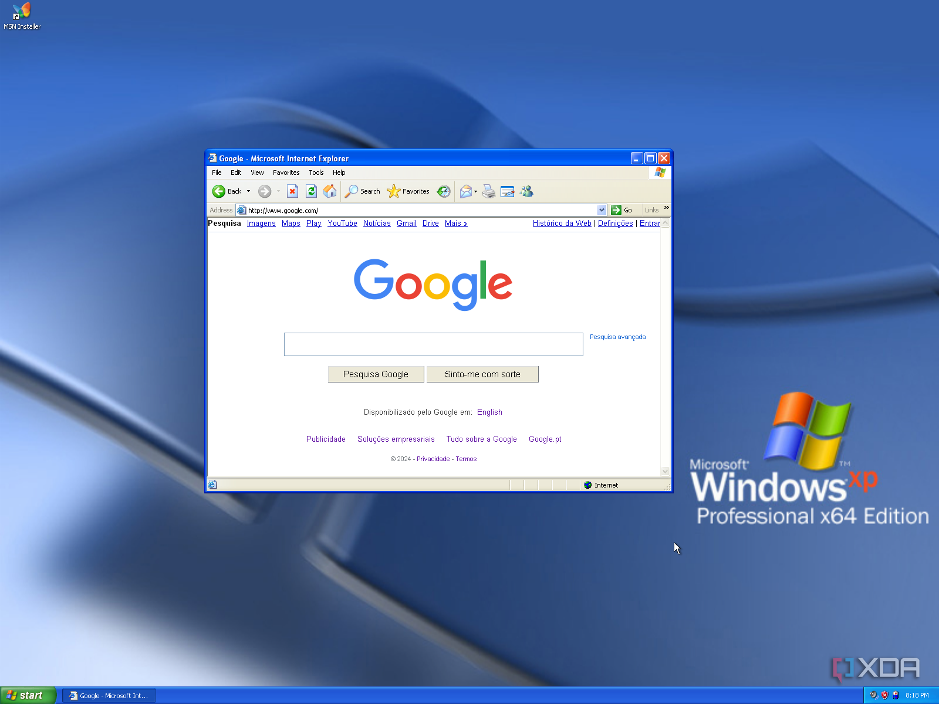Click the battery power tray icon

(x=896, y=695)
